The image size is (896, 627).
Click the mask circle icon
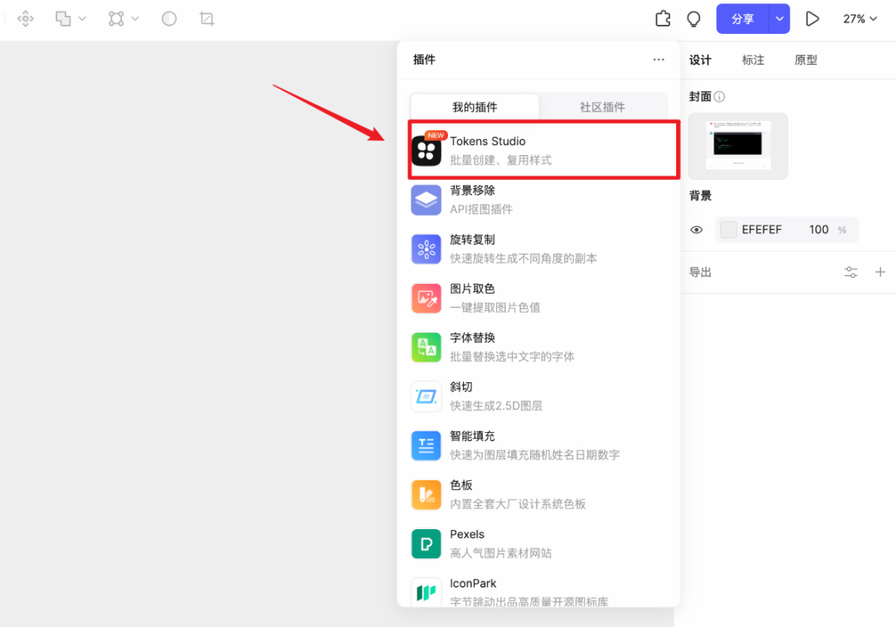169,19
